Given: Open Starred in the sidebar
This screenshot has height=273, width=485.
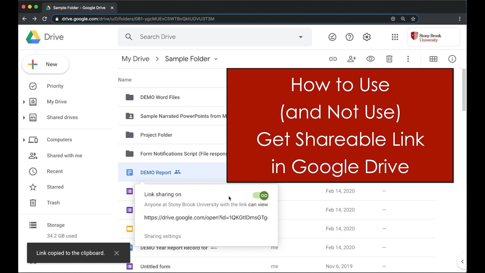Looking at the screenshot, I should click(55, 187).
